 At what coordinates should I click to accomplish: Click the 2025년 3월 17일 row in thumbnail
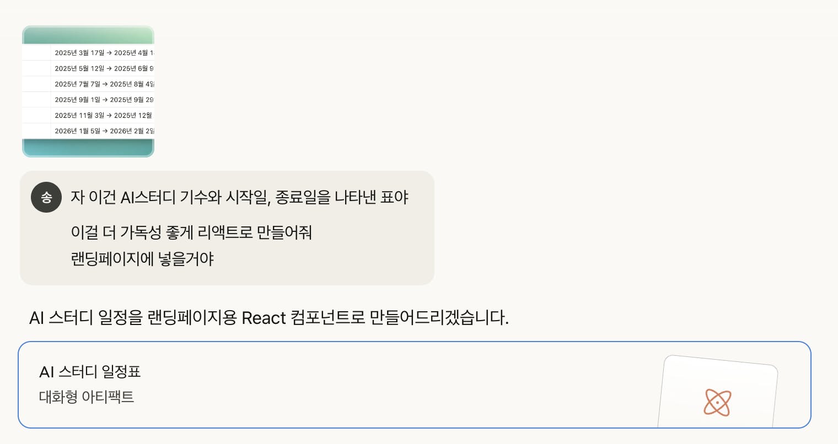pos(103,53)
